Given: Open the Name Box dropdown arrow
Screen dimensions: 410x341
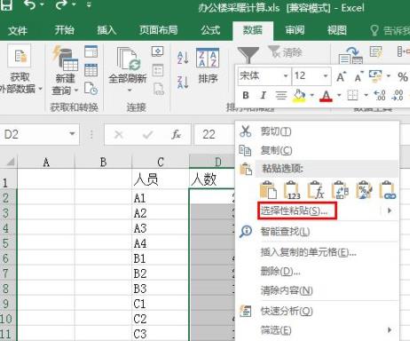Looking at the screenshot, I should coord(72,134).
